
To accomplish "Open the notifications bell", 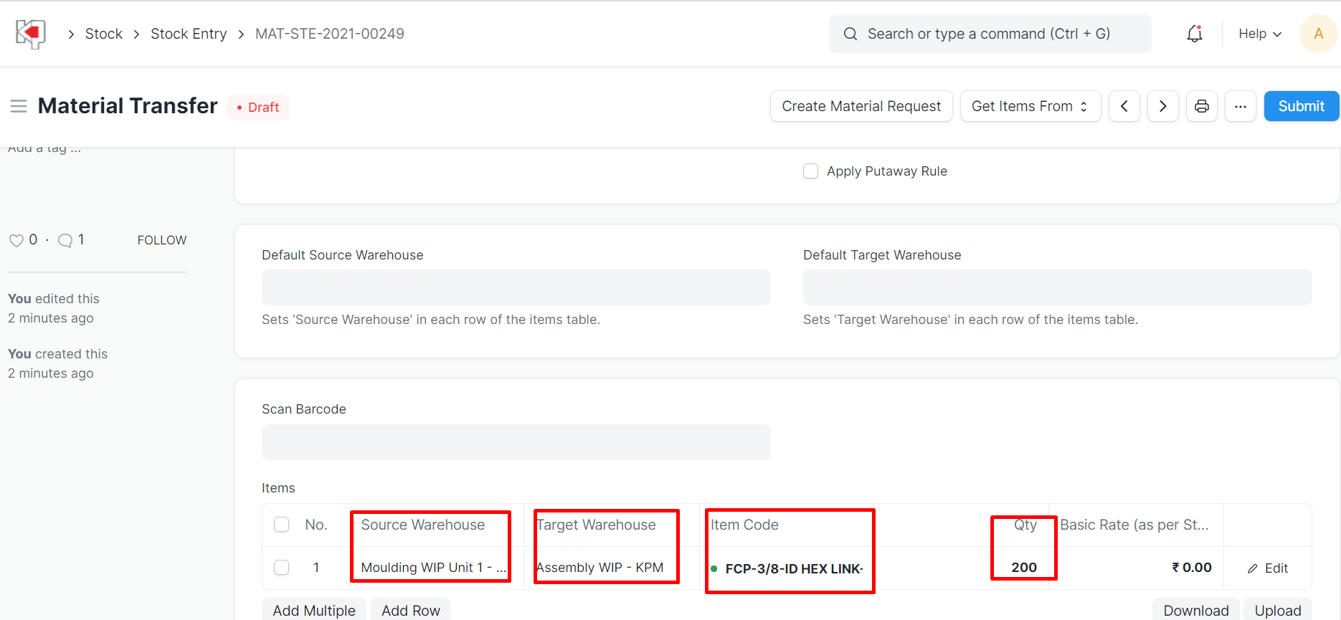I will point(1194,34).
